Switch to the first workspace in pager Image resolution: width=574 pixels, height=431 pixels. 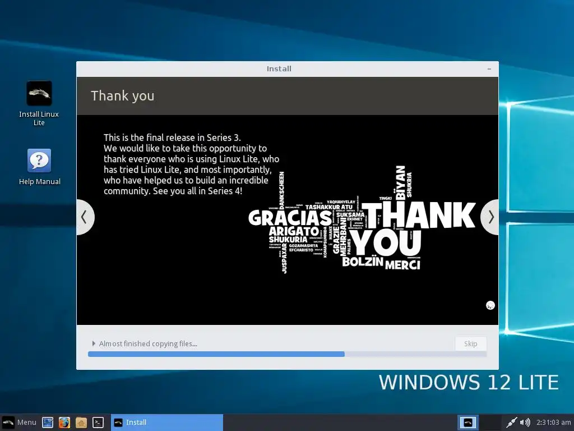tap(467, 423)
